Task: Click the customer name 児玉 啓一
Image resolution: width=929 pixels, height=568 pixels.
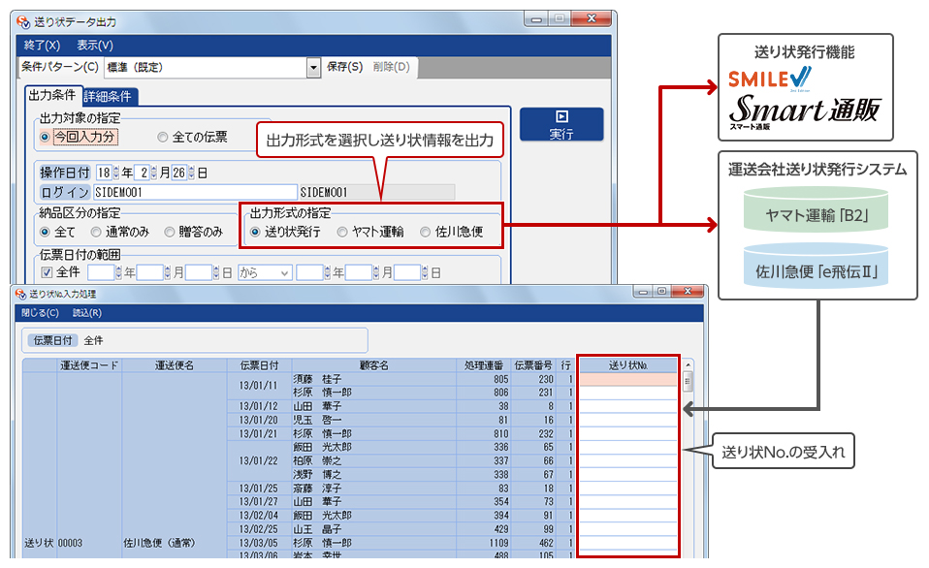Action: coord(317,420)
